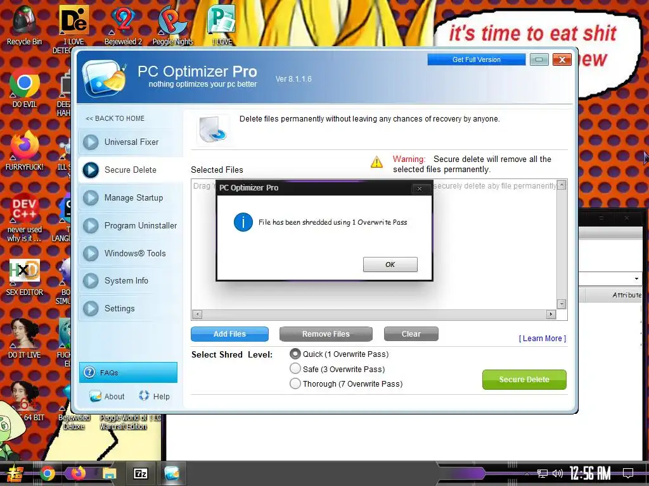Click the green Secure Delete button
Screen dimensions: 649x486
524,380
